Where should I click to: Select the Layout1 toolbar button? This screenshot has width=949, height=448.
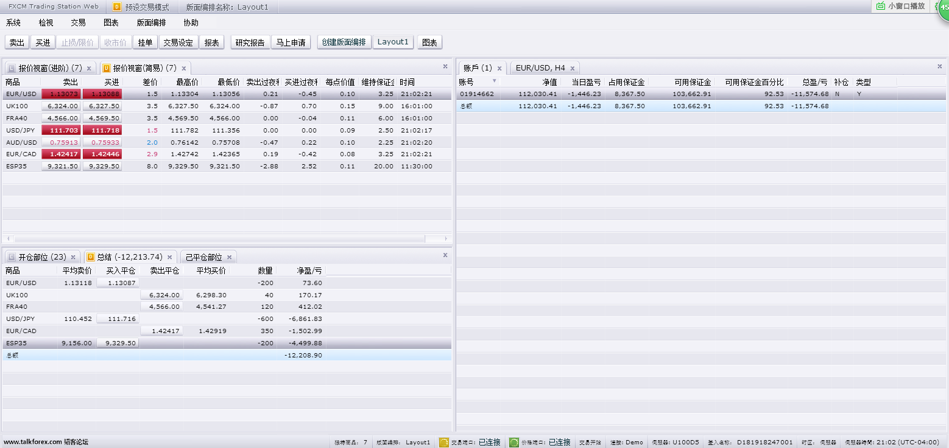point(393,42)
